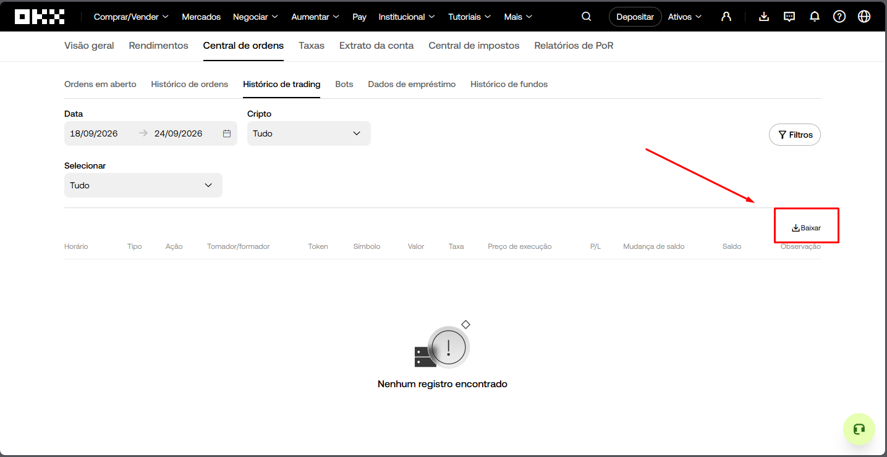
Task: Expand the Institucional menu
Action: click(407, 17)
